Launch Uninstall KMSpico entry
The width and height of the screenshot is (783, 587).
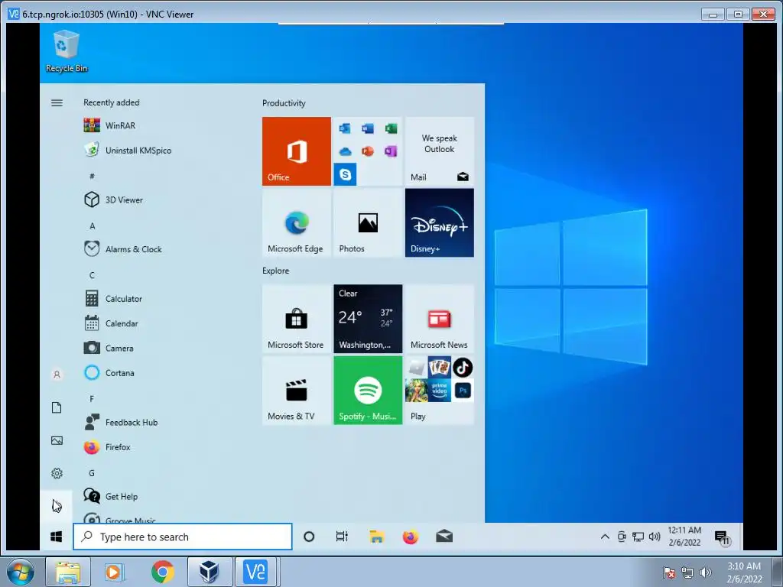[x=128, y=151]
